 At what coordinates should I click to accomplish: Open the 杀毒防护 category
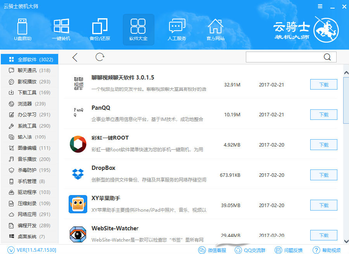(x=29, y=170)
